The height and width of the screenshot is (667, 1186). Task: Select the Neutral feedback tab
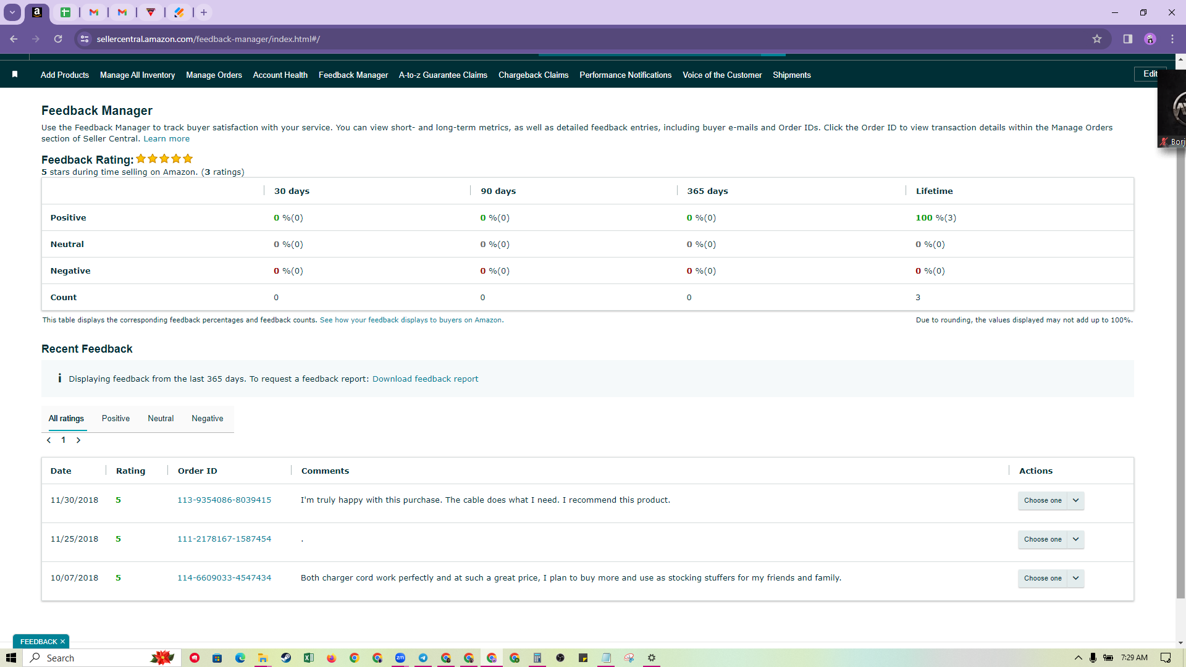(x=161, y=419)
